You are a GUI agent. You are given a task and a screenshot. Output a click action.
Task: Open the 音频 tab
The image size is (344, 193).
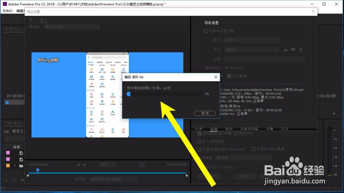[x=229, y=129]
